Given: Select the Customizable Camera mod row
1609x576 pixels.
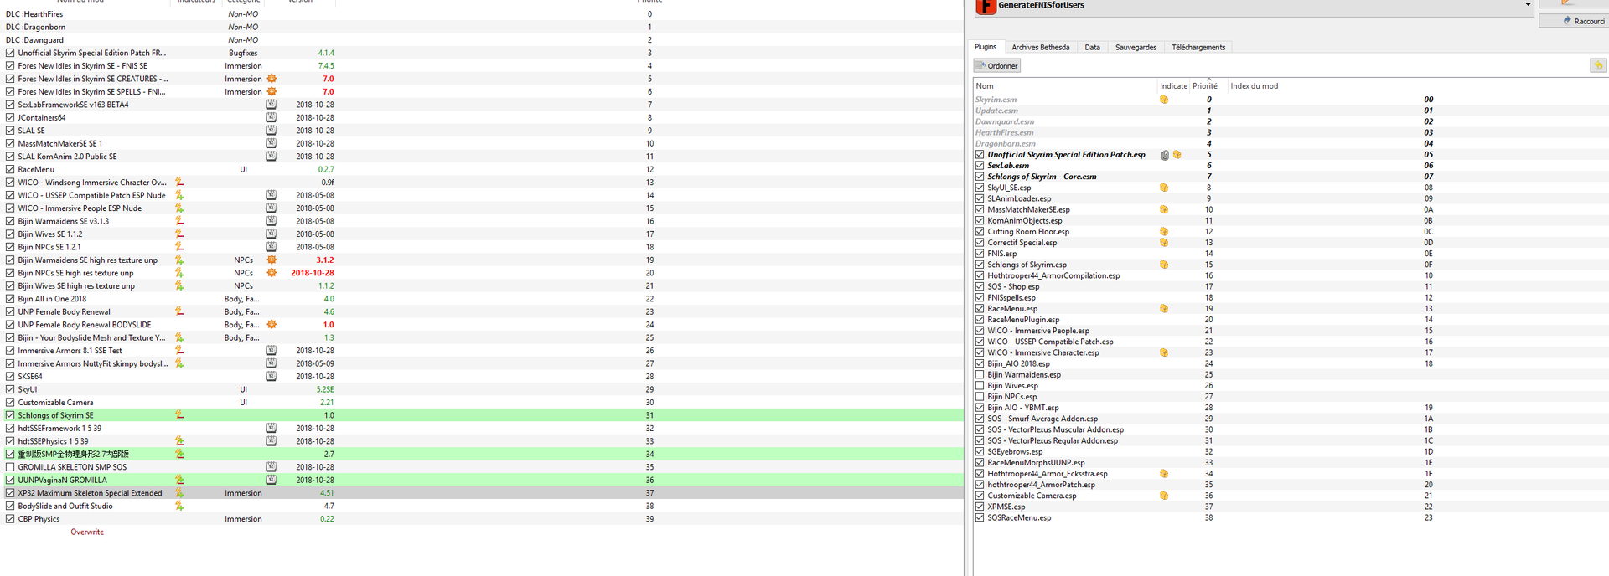Looking at the screenshot, I should point(482,402).
